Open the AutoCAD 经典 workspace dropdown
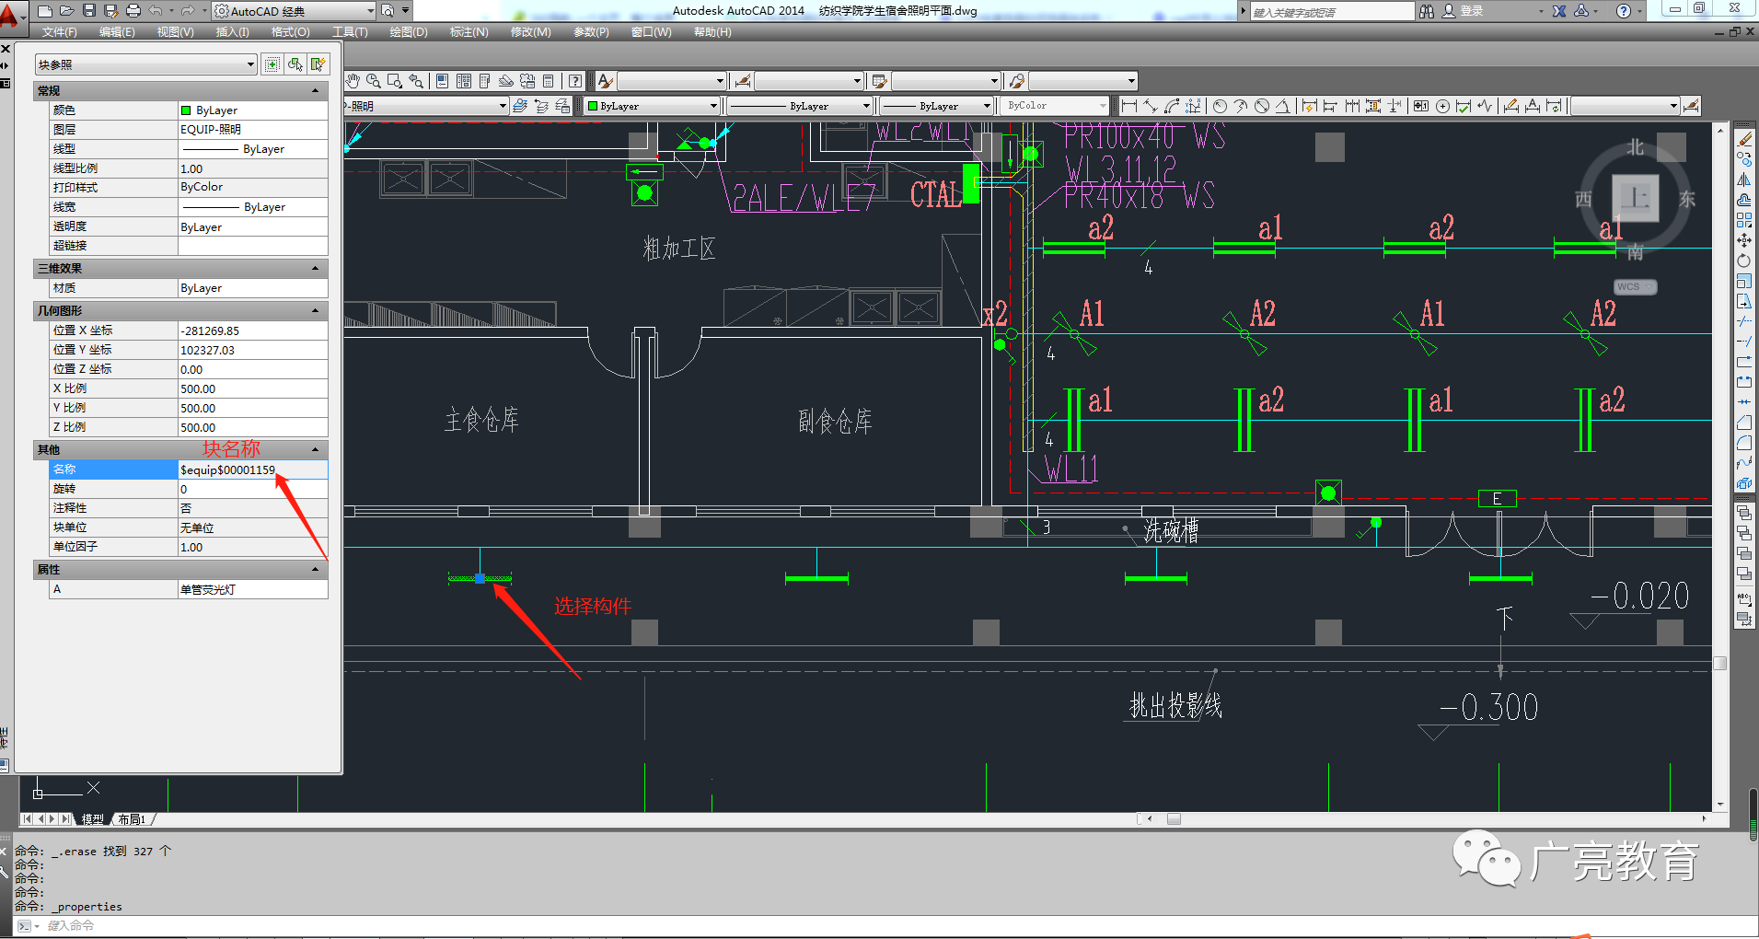This screenshot has height=939, width=1759. point(295,11)
